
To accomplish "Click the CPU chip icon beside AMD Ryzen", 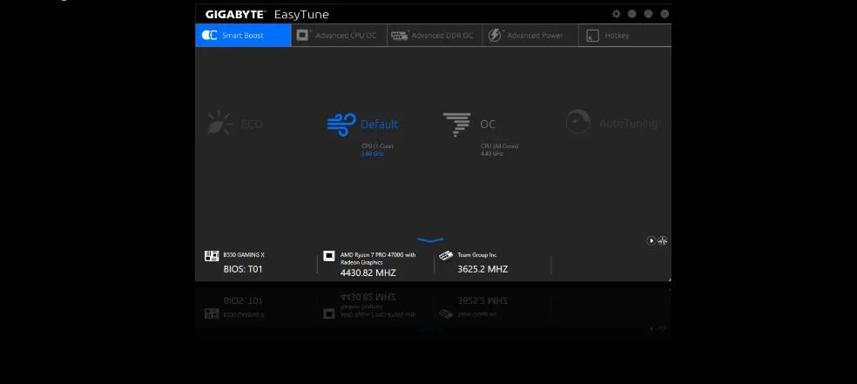I will [x=329, y=256].
